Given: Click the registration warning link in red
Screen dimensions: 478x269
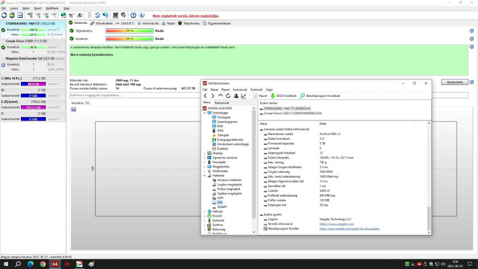Looking at the screenshot, I should pos(186,16).
